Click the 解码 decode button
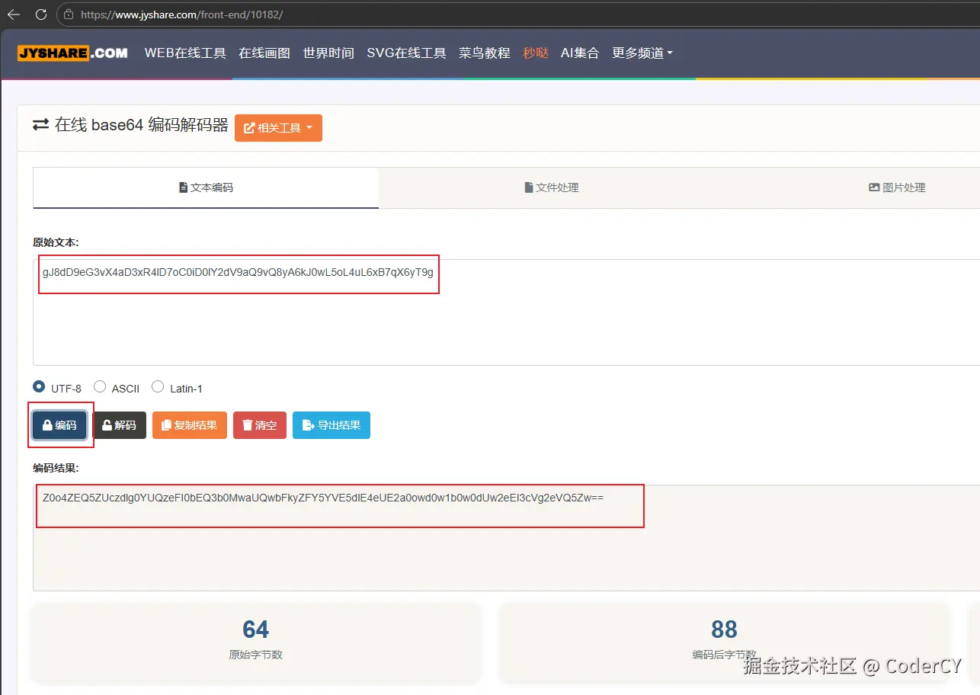Viewport: 980px width, 695px height. (x=119, y=425)
